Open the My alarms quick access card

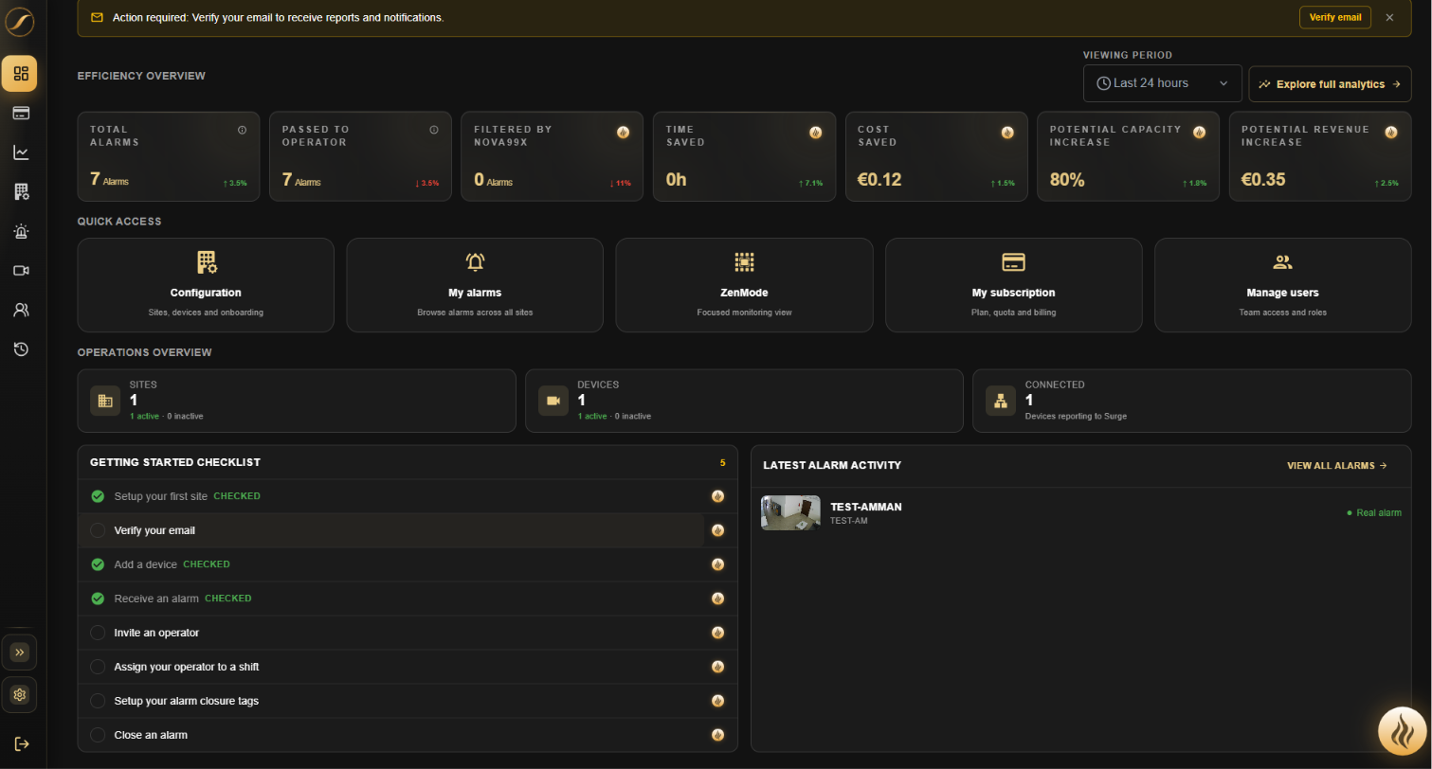475,285
